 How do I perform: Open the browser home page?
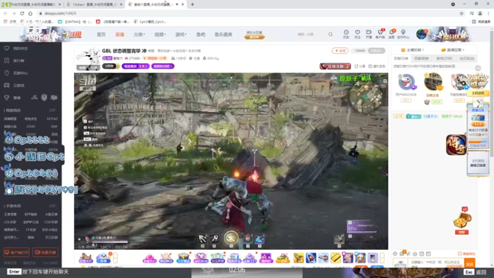click(x=30, y=13)
